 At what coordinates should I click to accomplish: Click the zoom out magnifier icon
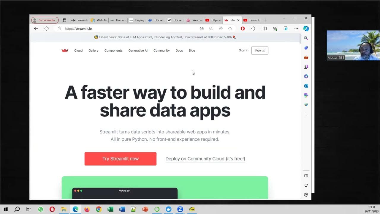point(211,29)
